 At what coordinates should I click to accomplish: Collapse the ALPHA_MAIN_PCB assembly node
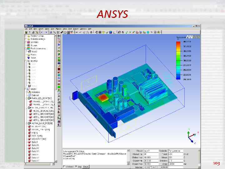27,123
